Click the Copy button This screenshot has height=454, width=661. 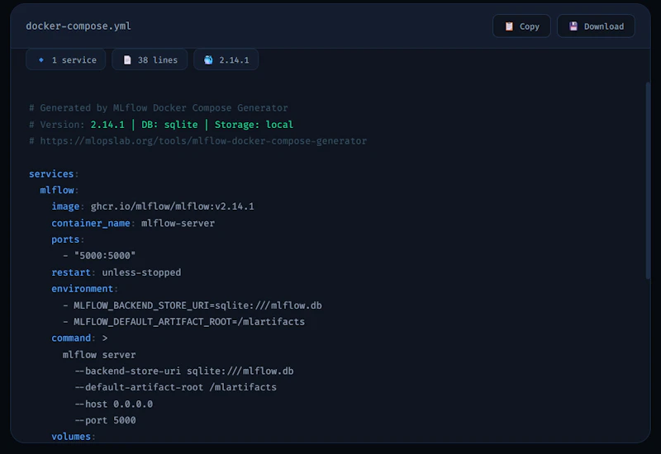click(x=521, y=26)
